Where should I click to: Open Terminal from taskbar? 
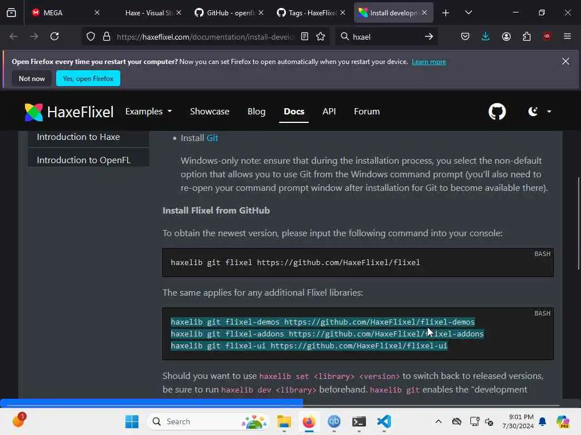pyautogui.click(x=359, y=421)
